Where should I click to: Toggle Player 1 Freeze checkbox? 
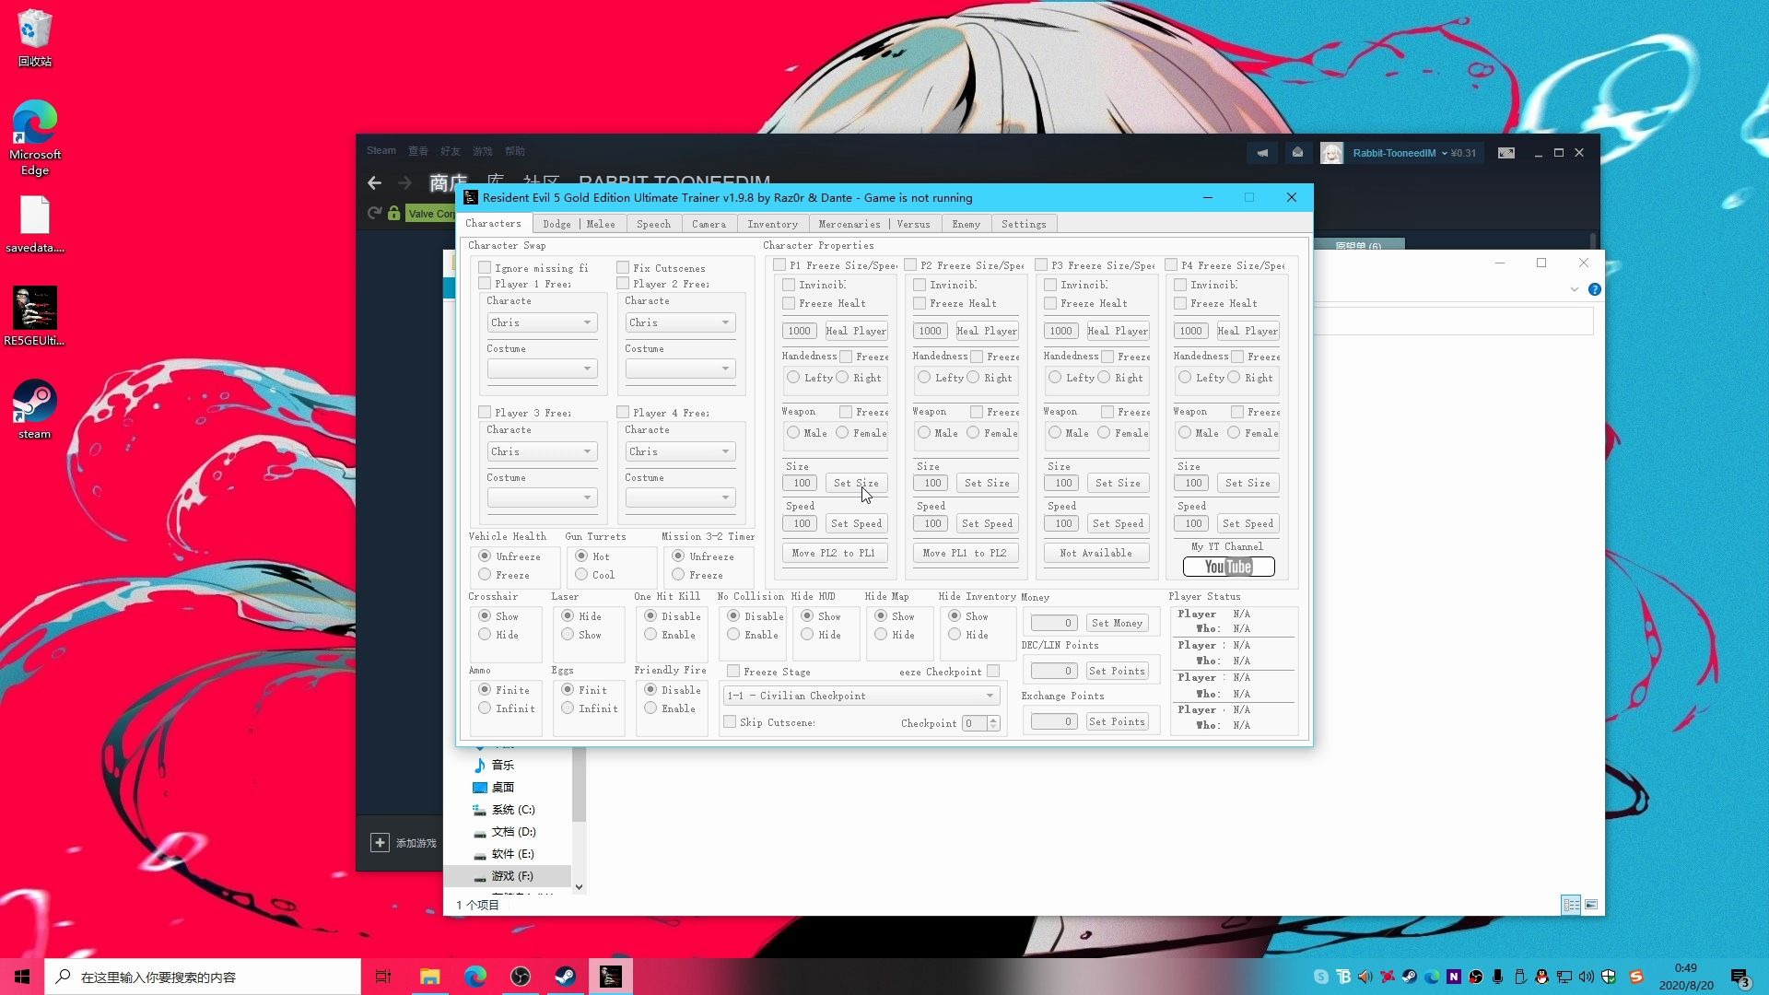pyautogui.click(x=485, y=284)
